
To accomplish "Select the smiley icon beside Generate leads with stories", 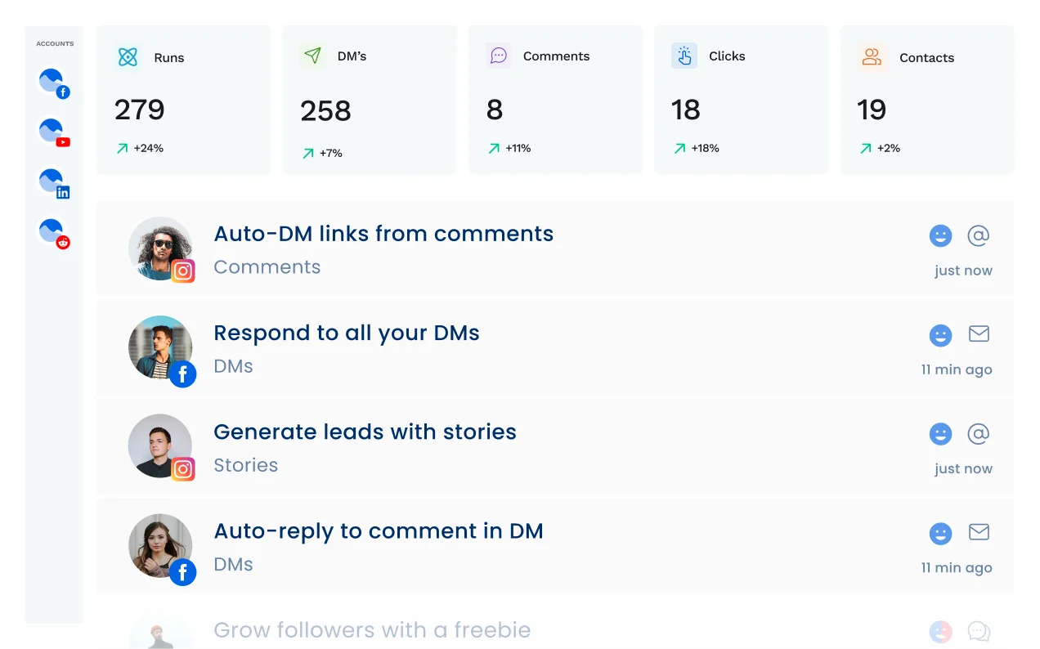I will [940, 434].
